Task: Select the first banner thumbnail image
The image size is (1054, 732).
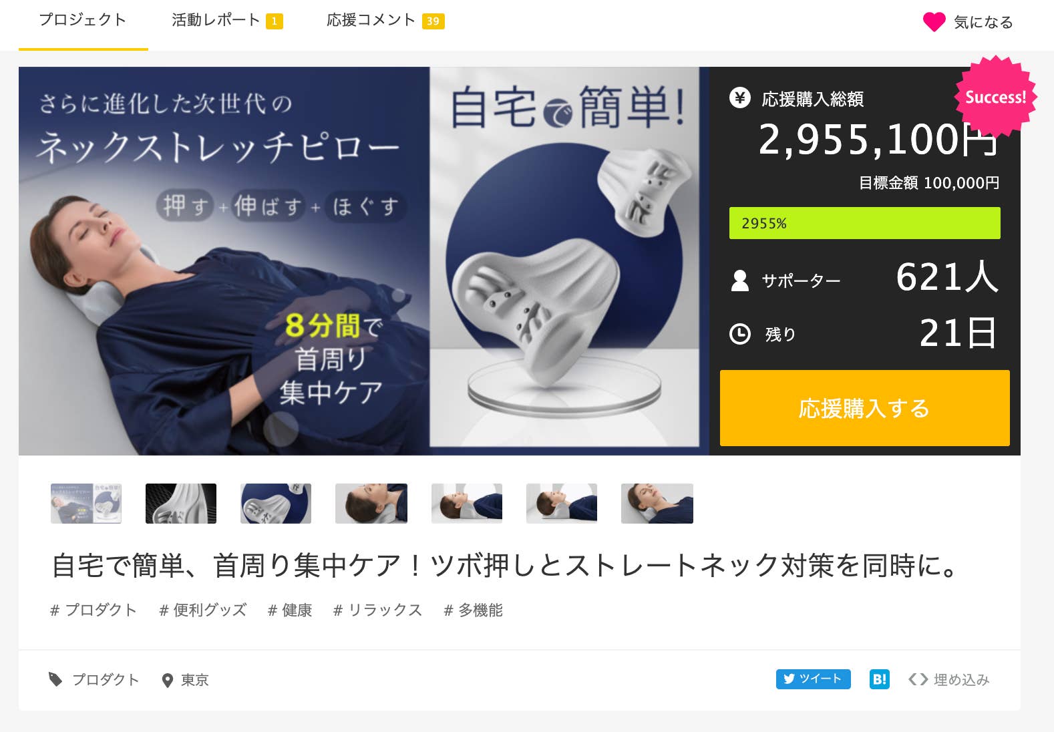Action: point(86,504)
